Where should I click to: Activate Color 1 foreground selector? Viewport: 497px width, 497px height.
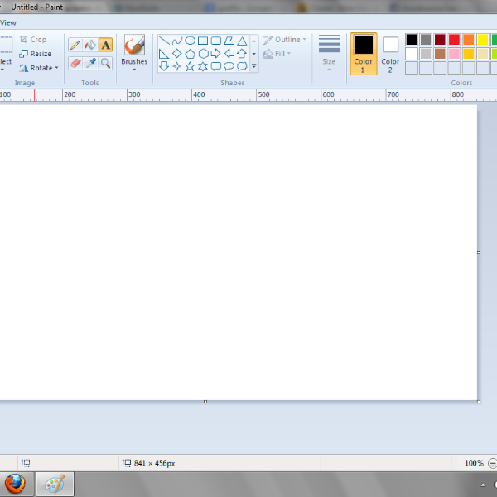click(363, 53)
